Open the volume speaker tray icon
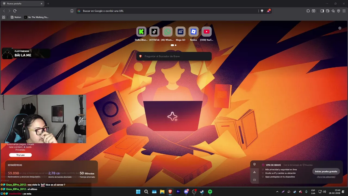This screenshot has height=196, width=348. [324, 192]
